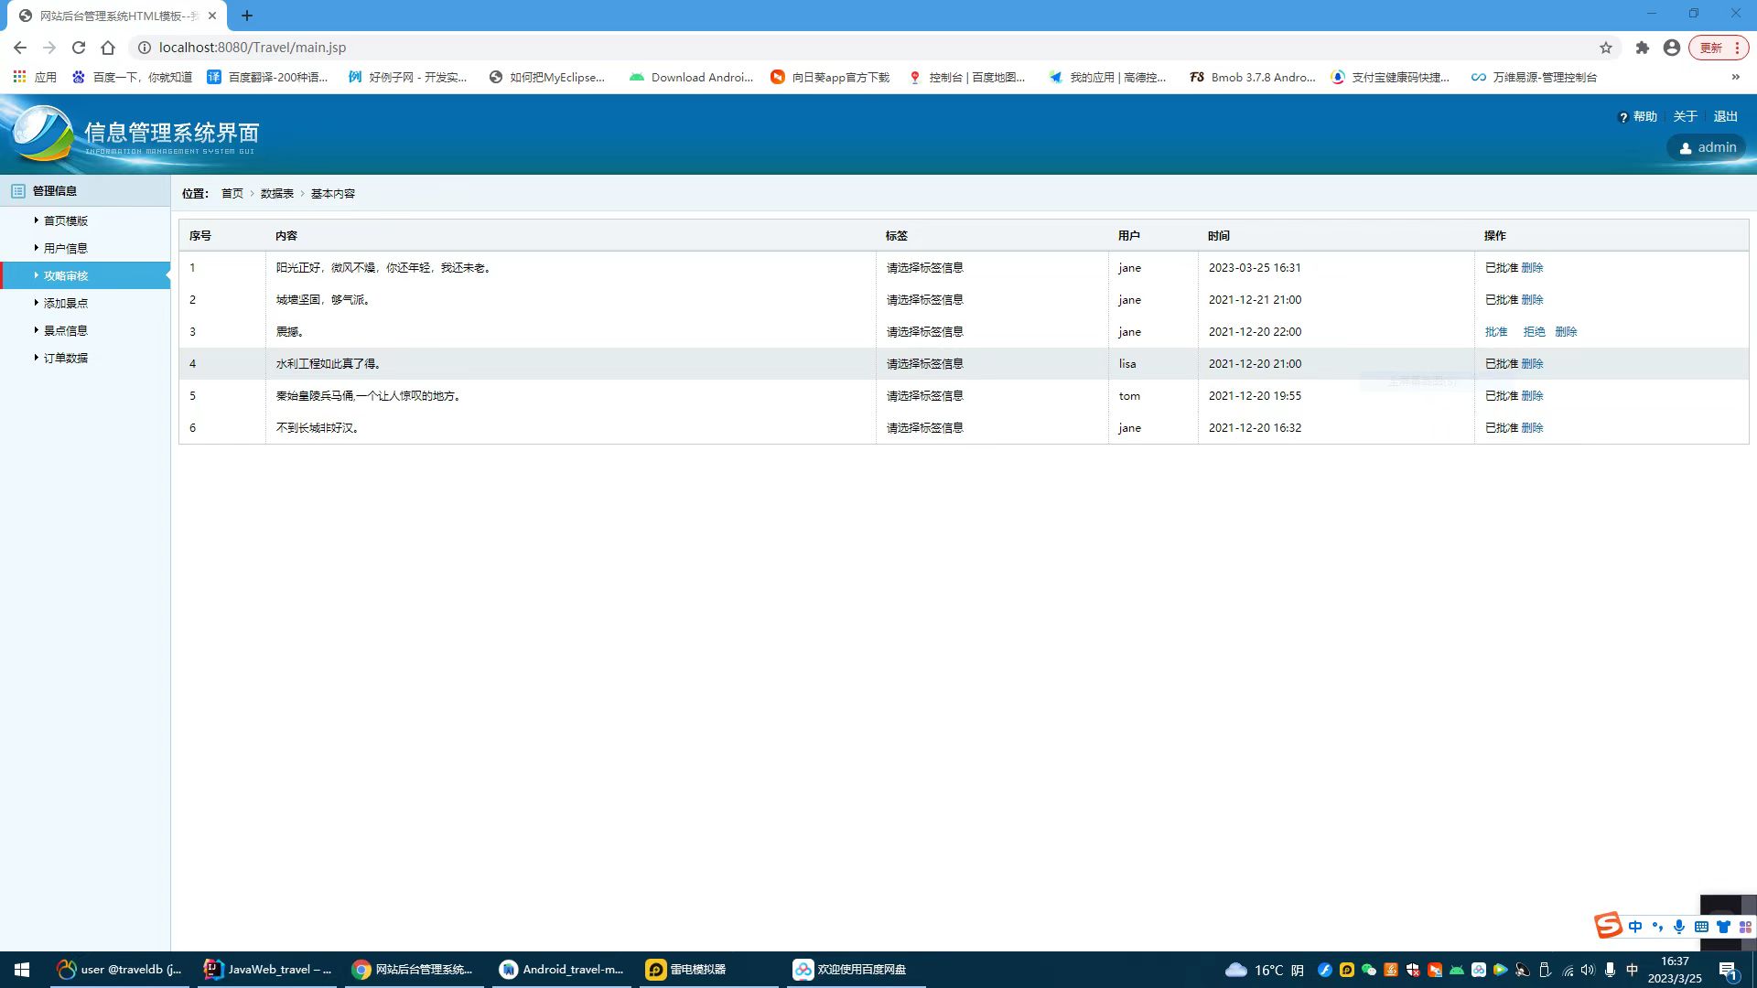
Task: Click the 退出 logout link
Action: tap(1725, 116)
